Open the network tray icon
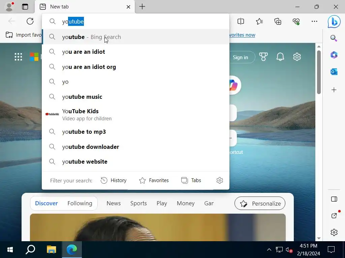This screenshot has width=345, height=258. 279,250
